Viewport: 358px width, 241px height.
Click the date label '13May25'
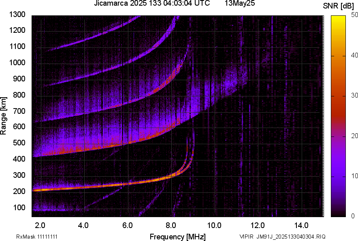(x=240, y=3)
